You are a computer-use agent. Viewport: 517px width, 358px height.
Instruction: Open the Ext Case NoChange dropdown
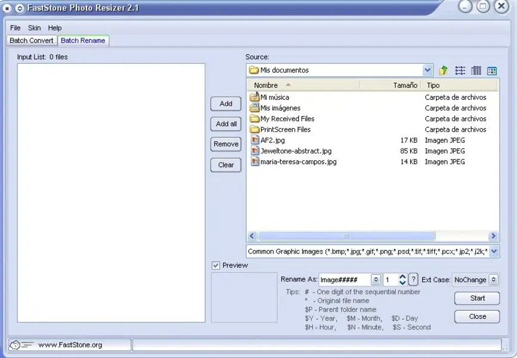(x=493, y=280)
